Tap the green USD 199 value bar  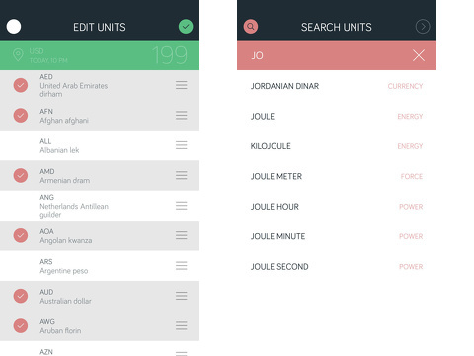100,55
